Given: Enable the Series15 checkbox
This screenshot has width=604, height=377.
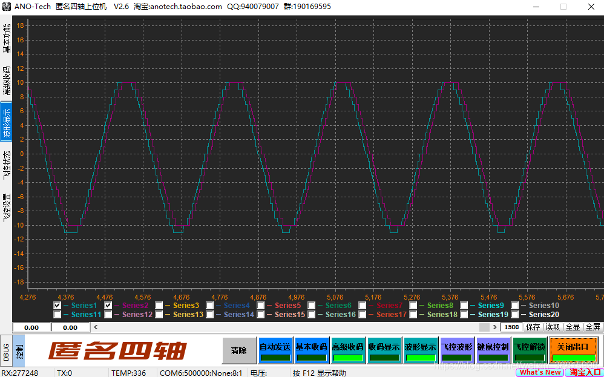Looking at the screenshot, I should pos(260,315).
